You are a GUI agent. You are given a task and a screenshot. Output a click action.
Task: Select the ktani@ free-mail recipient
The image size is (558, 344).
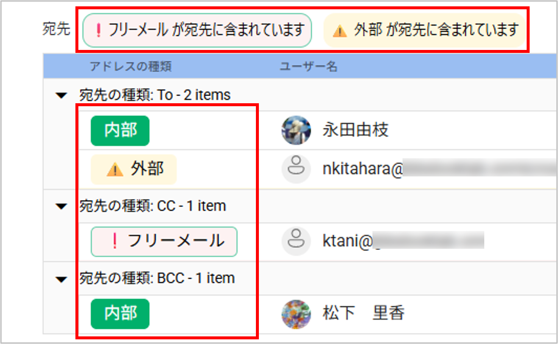pos(347,241)
